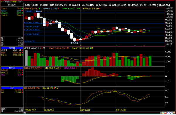Image resolution: width=176 pixels, height=115 pixels.
Task: Click the D6 52.70 KD legend label
Action: [48, 88]
